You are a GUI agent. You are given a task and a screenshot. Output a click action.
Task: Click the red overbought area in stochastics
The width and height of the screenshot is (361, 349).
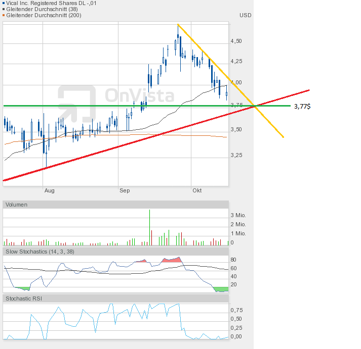[172, 260]
